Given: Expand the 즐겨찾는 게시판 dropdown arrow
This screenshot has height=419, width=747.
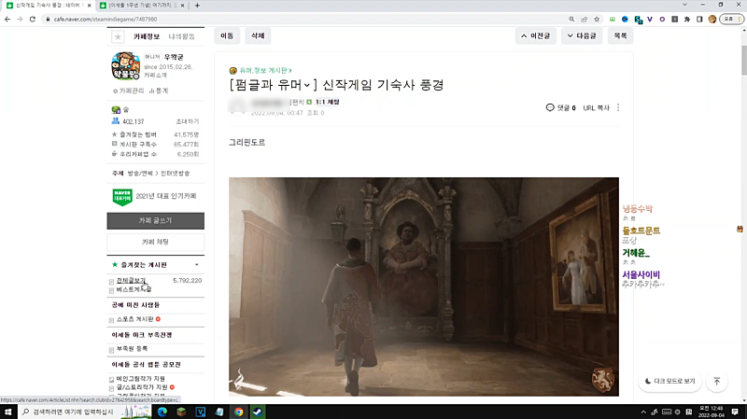Looking at the screenshot, I should pyautogui.click(x=197, y=265).
